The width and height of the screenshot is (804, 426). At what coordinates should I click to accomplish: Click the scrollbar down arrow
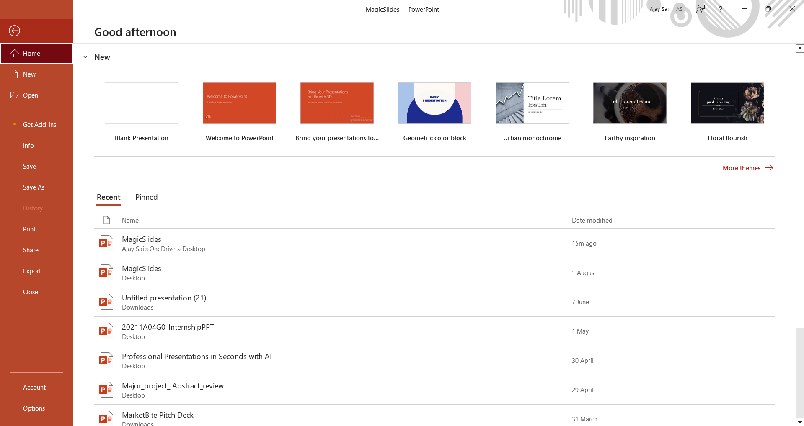[800, 422]
